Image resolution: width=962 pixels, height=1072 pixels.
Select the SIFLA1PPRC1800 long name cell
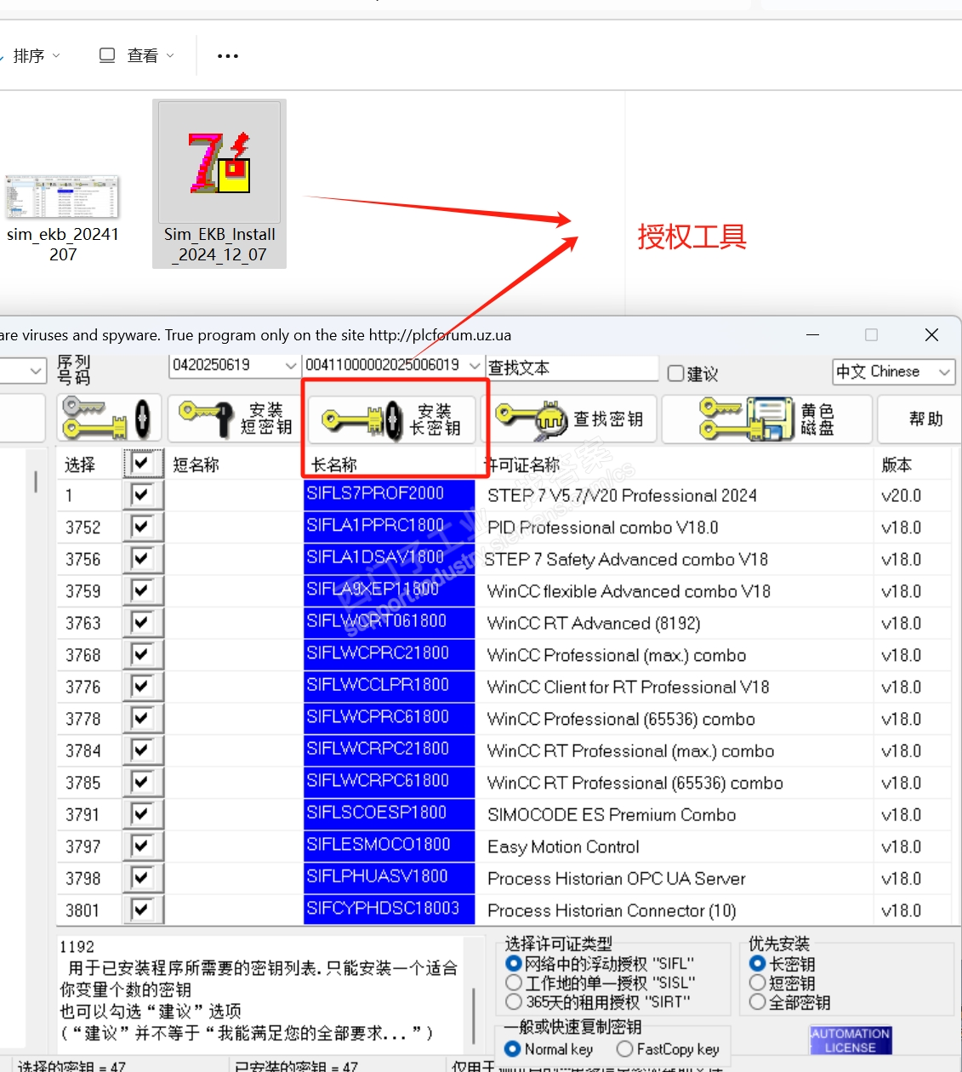[x=389, y=526]
